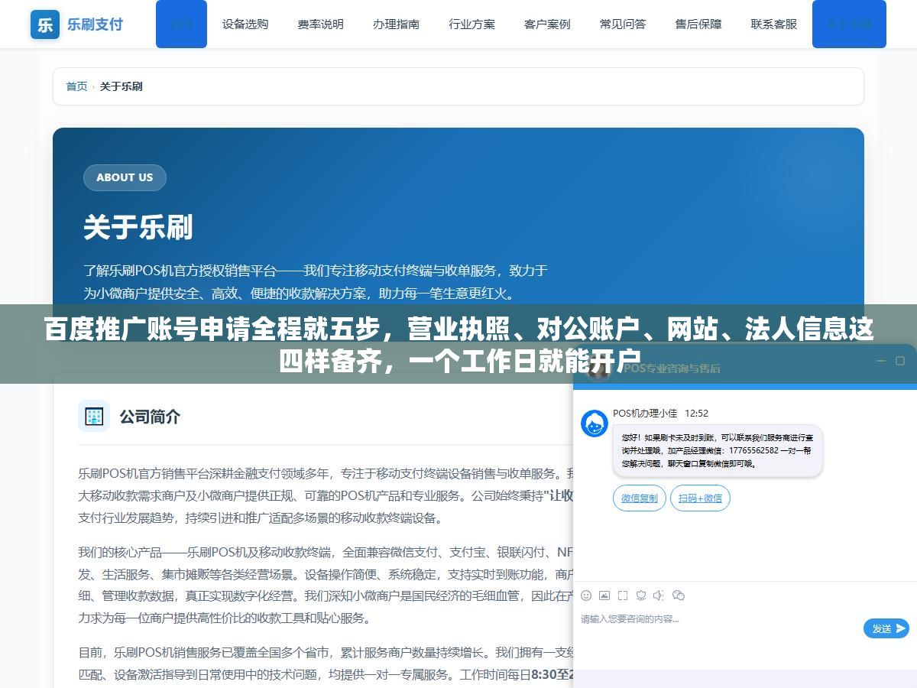Open 常见问答 navigation item
The image size is (917, 688).
click(623, 24)
